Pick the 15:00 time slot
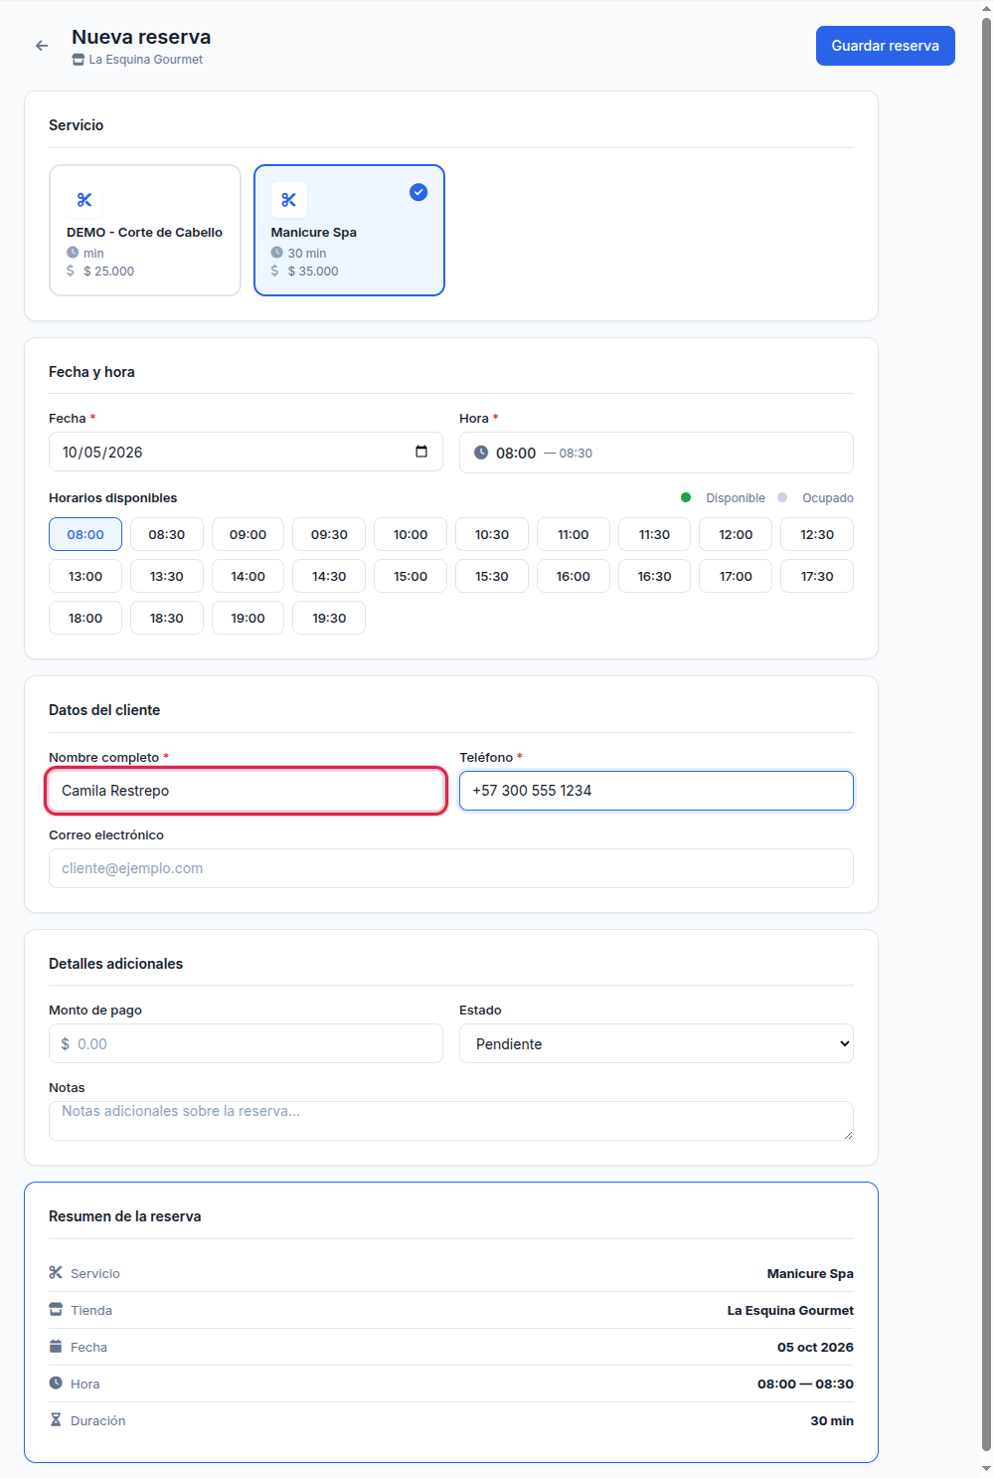This screenshot has width=994, height=1478. point(411,576)
